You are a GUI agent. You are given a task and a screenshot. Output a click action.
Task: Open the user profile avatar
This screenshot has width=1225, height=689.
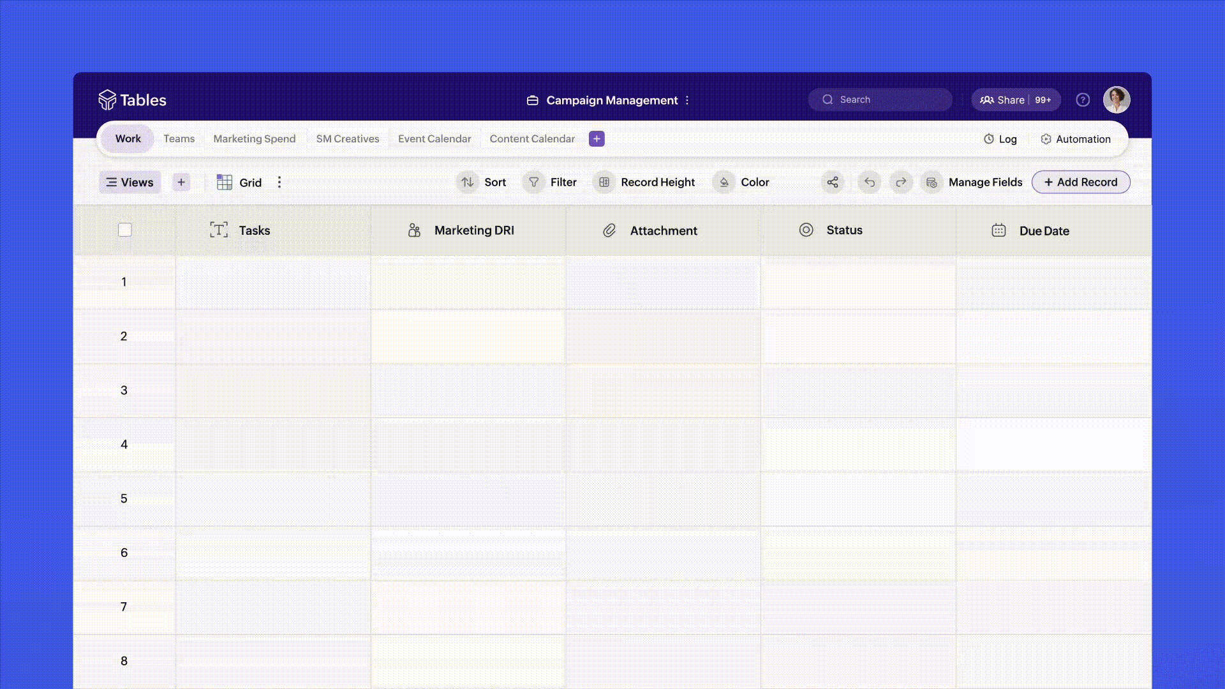pos(1116,100)
